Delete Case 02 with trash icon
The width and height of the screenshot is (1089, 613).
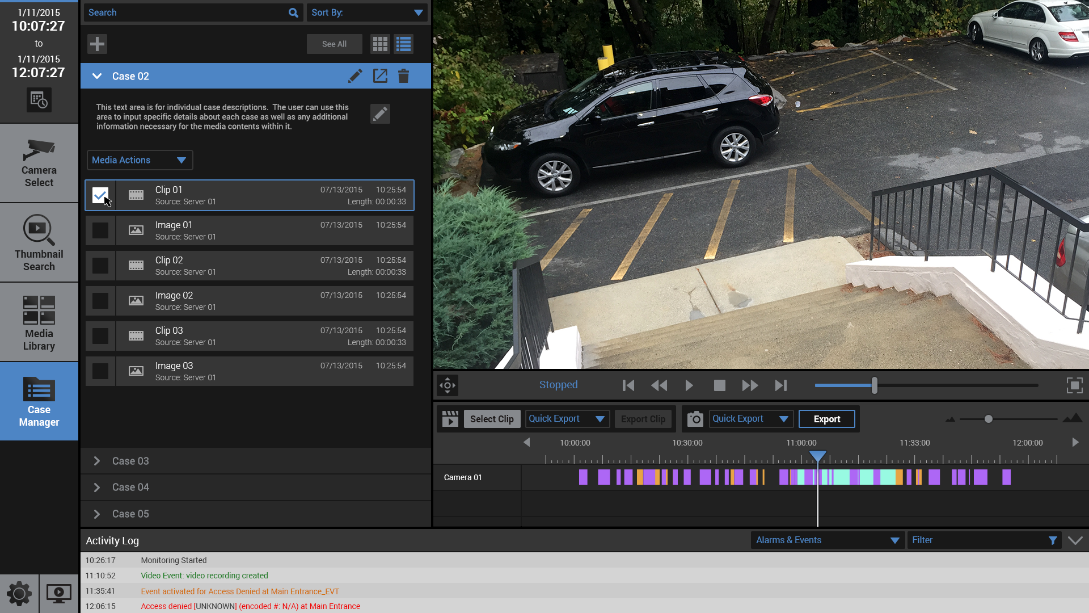[x=403, y=76]
